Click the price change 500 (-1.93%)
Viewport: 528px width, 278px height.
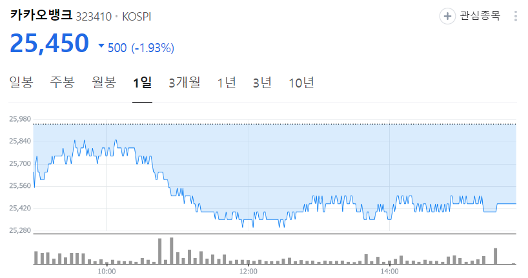point(141,48)
